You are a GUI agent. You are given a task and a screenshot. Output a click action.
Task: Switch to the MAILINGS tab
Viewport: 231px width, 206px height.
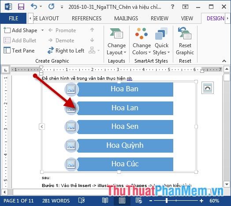tap(126, 19)
